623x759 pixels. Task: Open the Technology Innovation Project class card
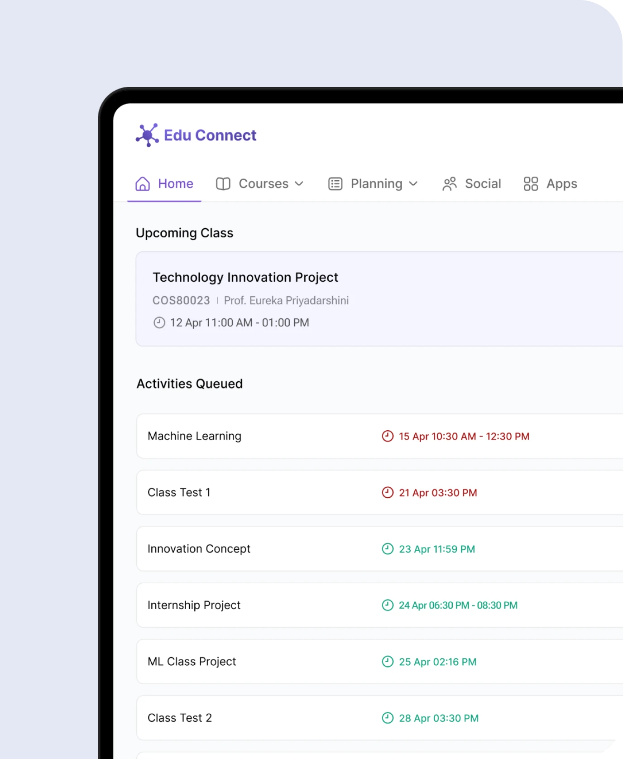[x=245, y=277]
